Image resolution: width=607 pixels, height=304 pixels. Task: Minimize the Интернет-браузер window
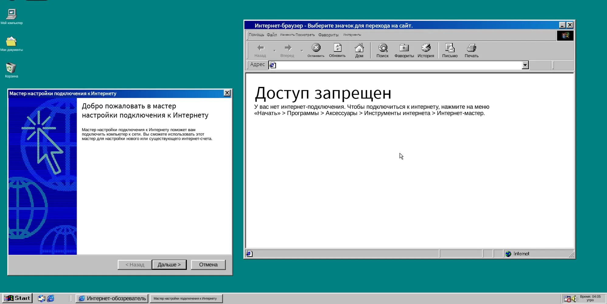pyautogui.click(x=562, y=25)
